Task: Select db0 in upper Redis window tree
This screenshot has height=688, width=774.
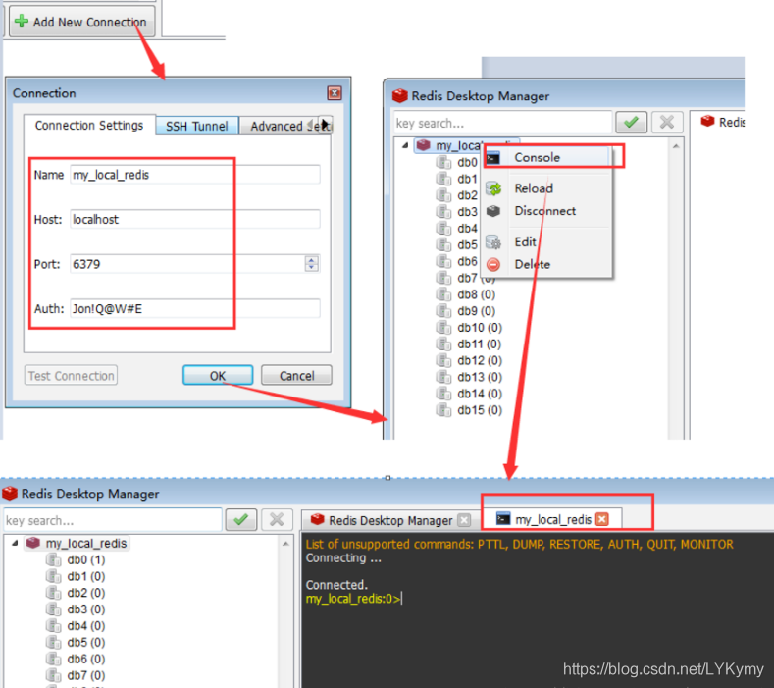Action: [x=467, y=163]
